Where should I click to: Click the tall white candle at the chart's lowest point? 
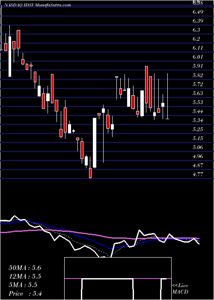(95, 143)
